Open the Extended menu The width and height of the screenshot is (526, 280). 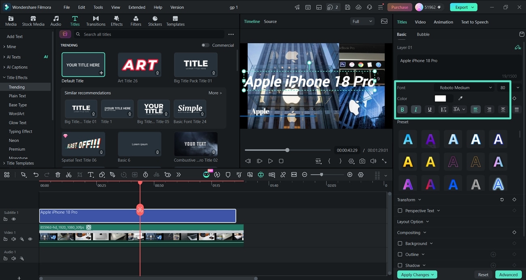(137, 7)
